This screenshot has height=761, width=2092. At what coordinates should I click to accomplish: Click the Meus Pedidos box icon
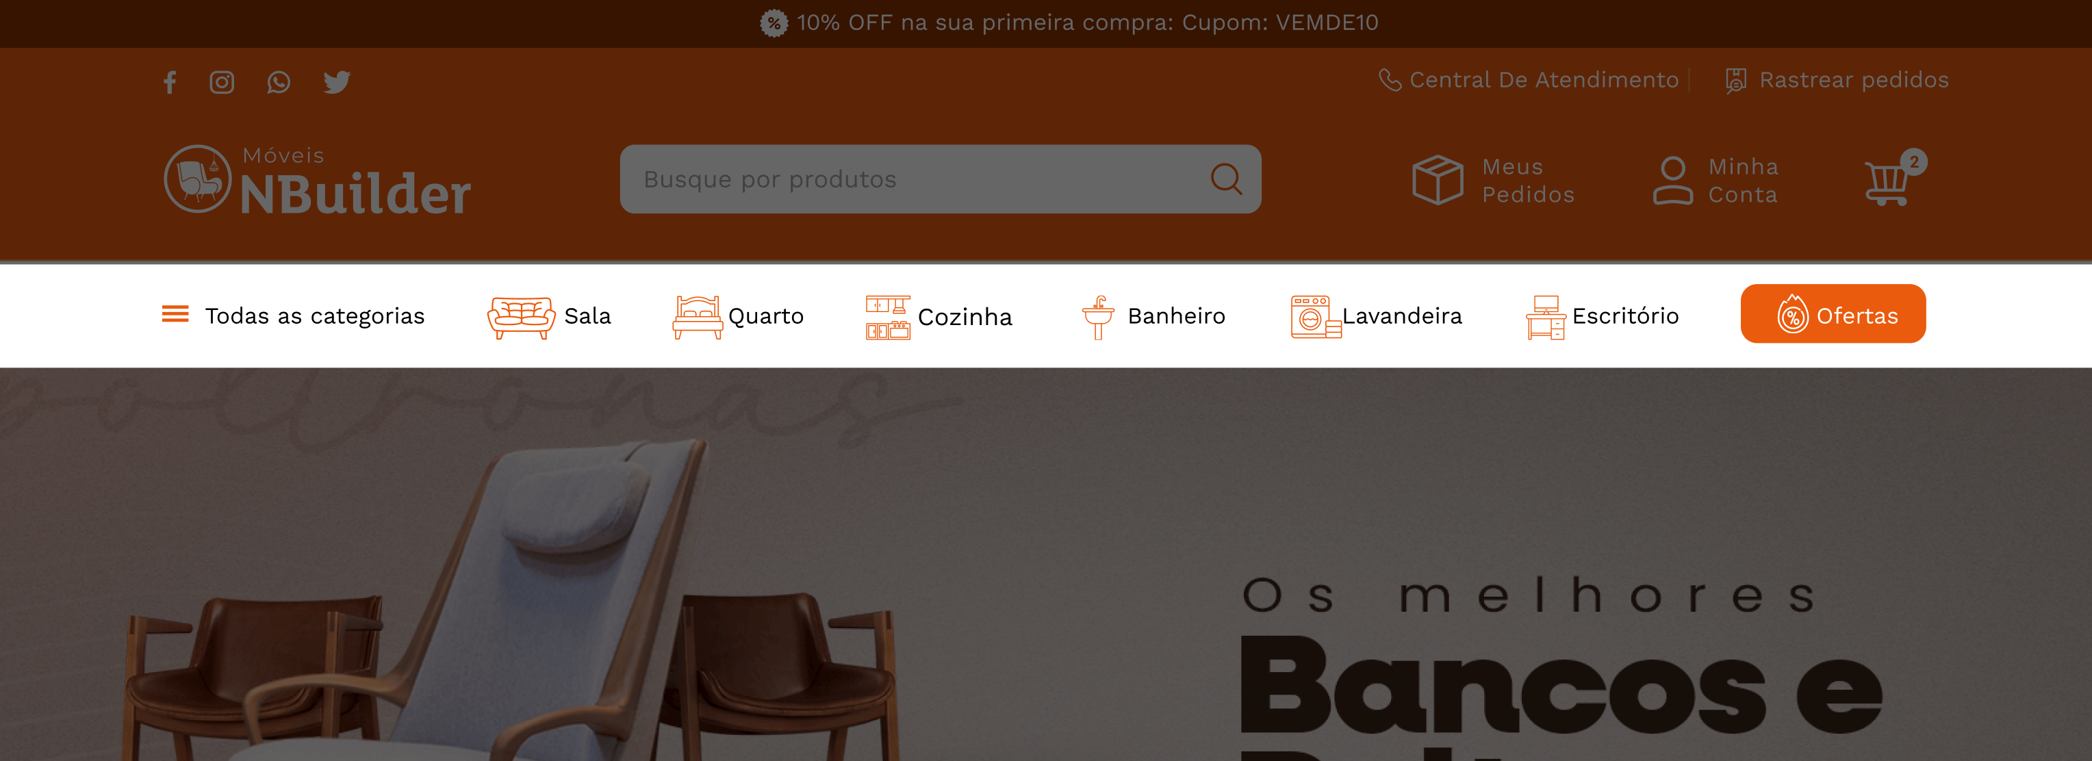1438,179
